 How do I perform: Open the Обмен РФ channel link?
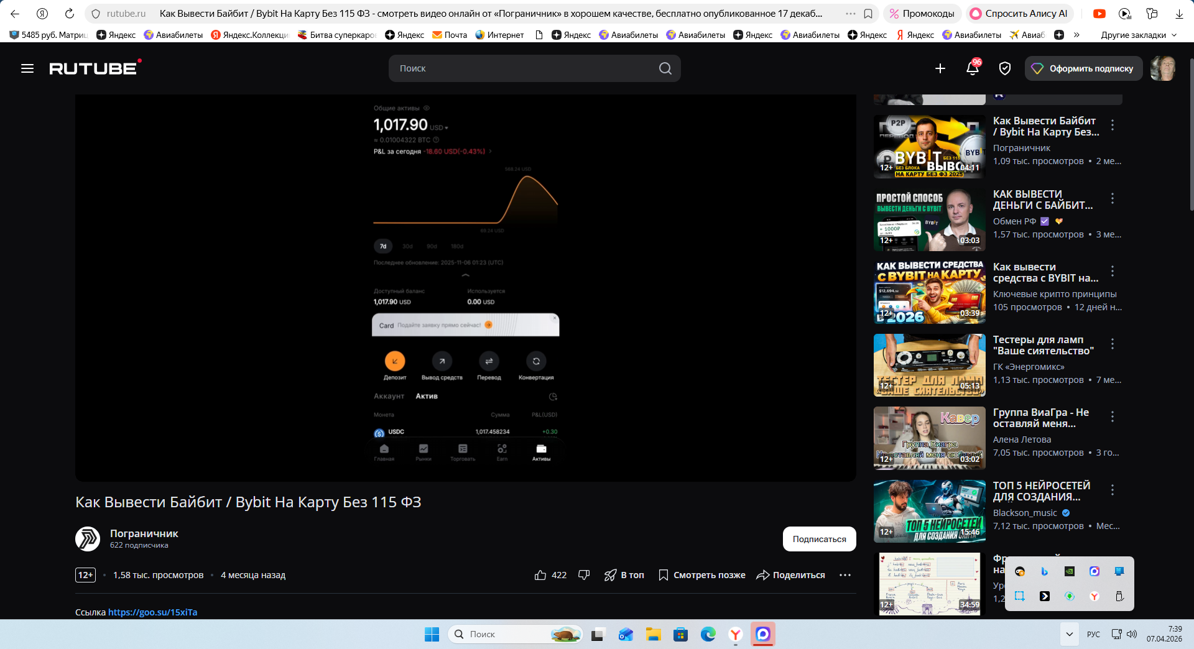point(1015,221)
